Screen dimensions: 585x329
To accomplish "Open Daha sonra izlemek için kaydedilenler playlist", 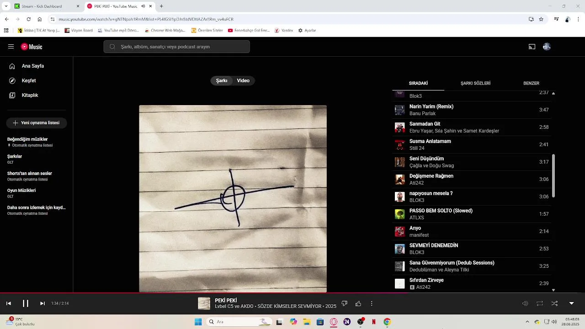I will pos(37,210).
